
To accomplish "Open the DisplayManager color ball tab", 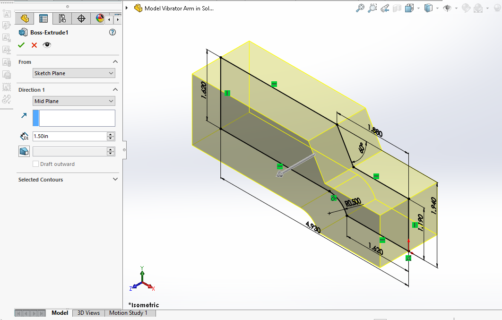I will (x=100, y=18).
